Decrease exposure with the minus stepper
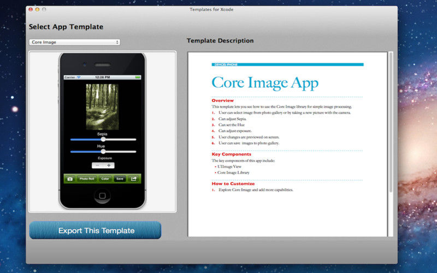 click(97, 165)
